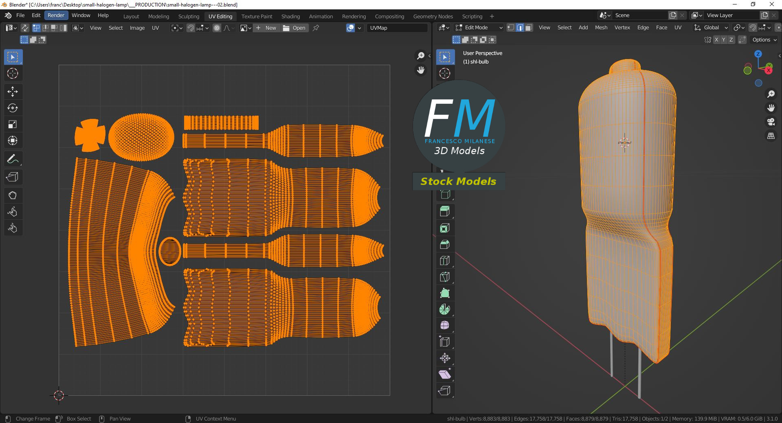
Task: Open the Edit Mode dropdown
Action: pyautogui.click(x=479, y=28)
